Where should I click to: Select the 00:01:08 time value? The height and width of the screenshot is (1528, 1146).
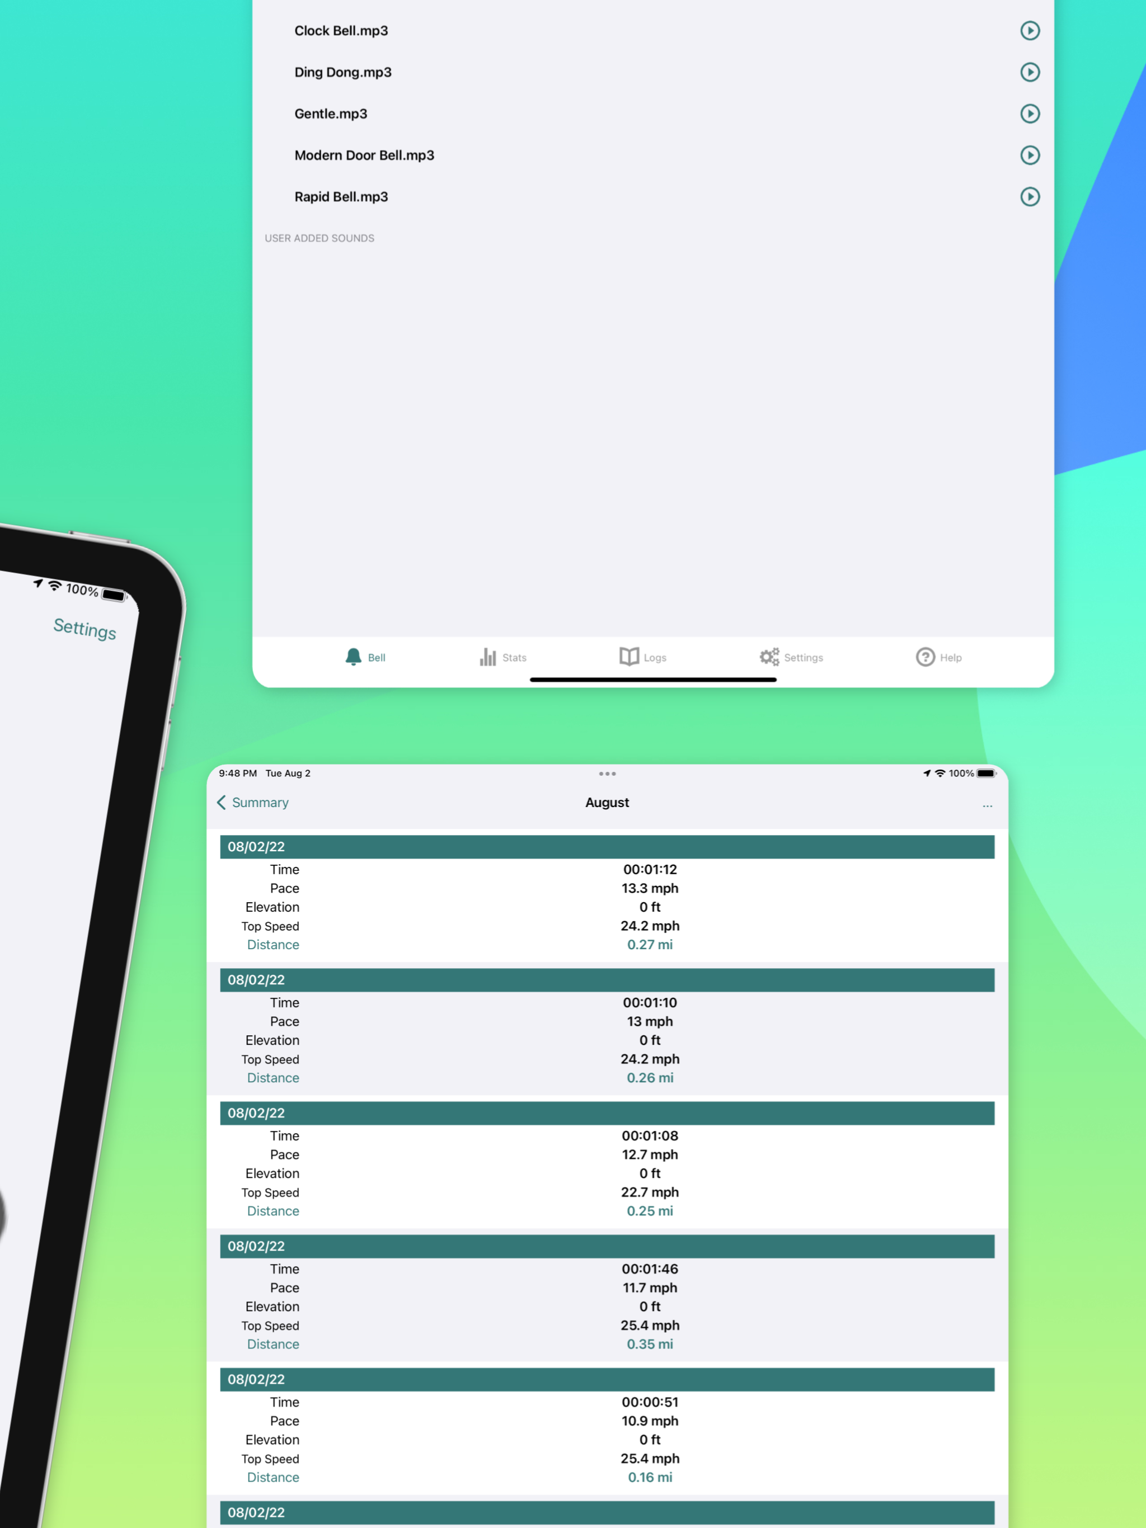point(650,1135)
